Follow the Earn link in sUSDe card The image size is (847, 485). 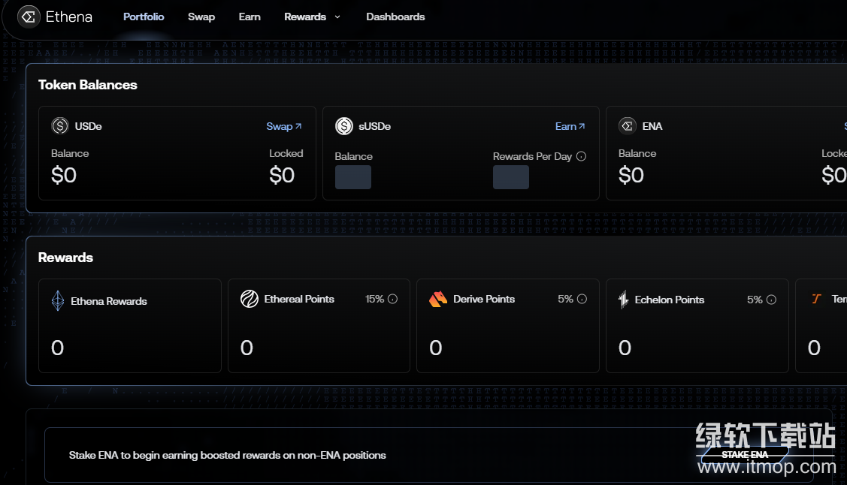pyautogui.click(x=570, y=126)
